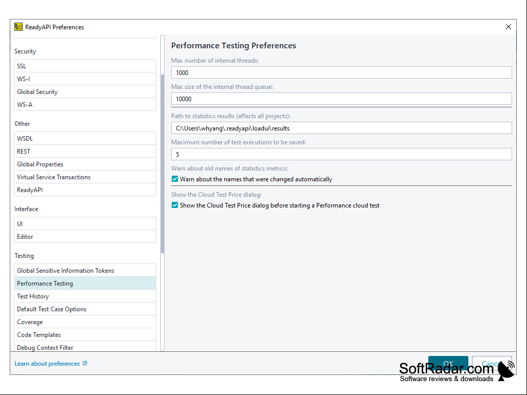
Task: Open Debug Context Filter preferences
Action: 85,347
